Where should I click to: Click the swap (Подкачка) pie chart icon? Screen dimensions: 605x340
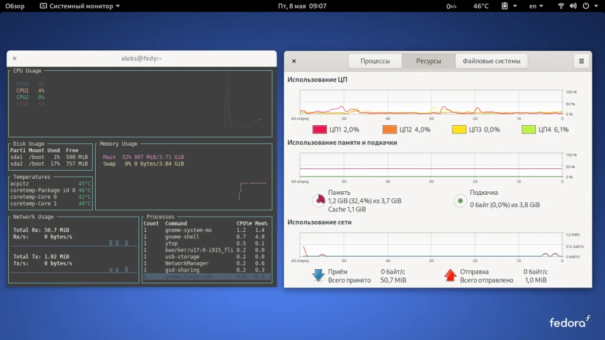(460, 201)
